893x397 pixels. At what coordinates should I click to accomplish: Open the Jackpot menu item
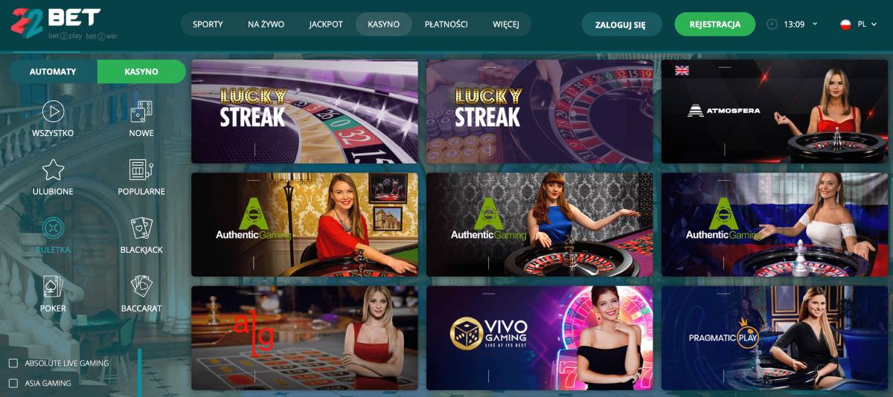[x=326, y=24]
